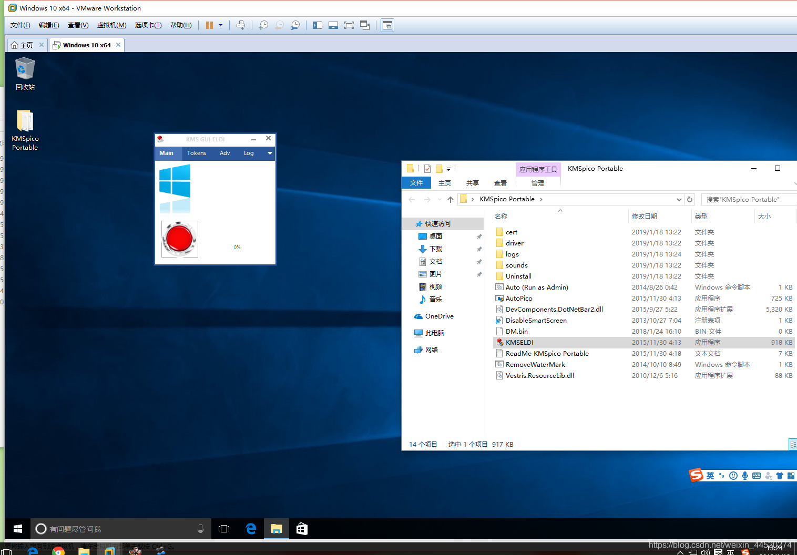Open the Explorer 共享 ribbon tab
797x555 pixels.
[x=473, y=183]
